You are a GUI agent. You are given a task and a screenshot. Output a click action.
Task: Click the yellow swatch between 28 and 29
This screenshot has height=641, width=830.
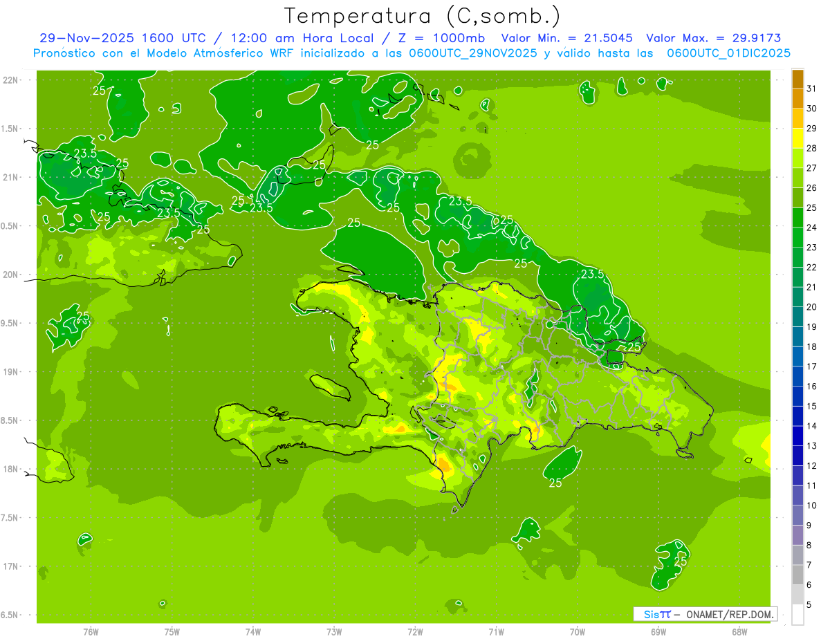coord(797,138)
